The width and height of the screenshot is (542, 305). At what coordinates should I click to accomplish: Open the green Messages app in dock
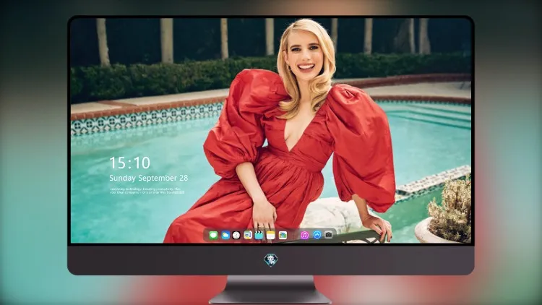(213, 236)
